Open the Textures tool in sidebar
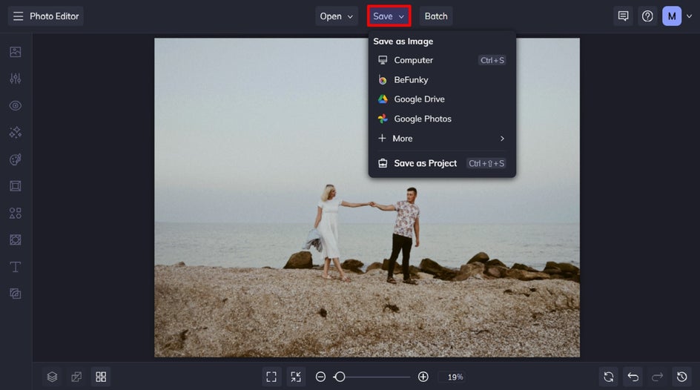This screenshot has width=700, height=390. 15,294
